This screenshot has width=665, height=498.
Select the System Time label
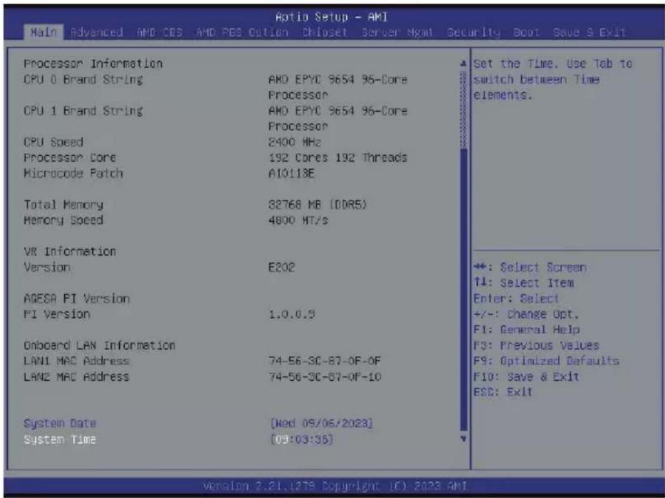tap(60, 439)
